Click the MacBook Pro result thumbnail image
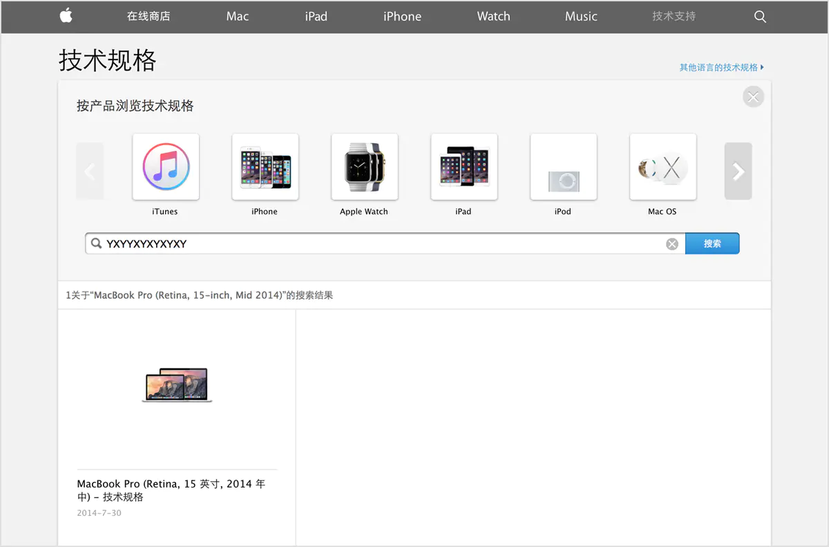This screenshot has height=547, width=829. tap(177, 384)
